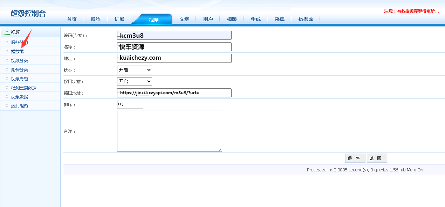The image size is (445, 207).
Task: Open the 采集 navigation tab
Action: pos(280,19)
